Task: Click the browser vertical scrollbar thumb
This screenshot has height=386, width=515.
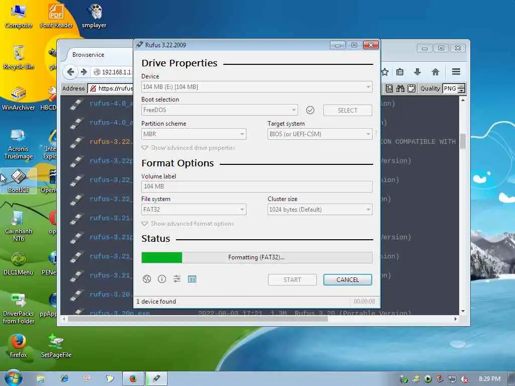Action: 463,141
